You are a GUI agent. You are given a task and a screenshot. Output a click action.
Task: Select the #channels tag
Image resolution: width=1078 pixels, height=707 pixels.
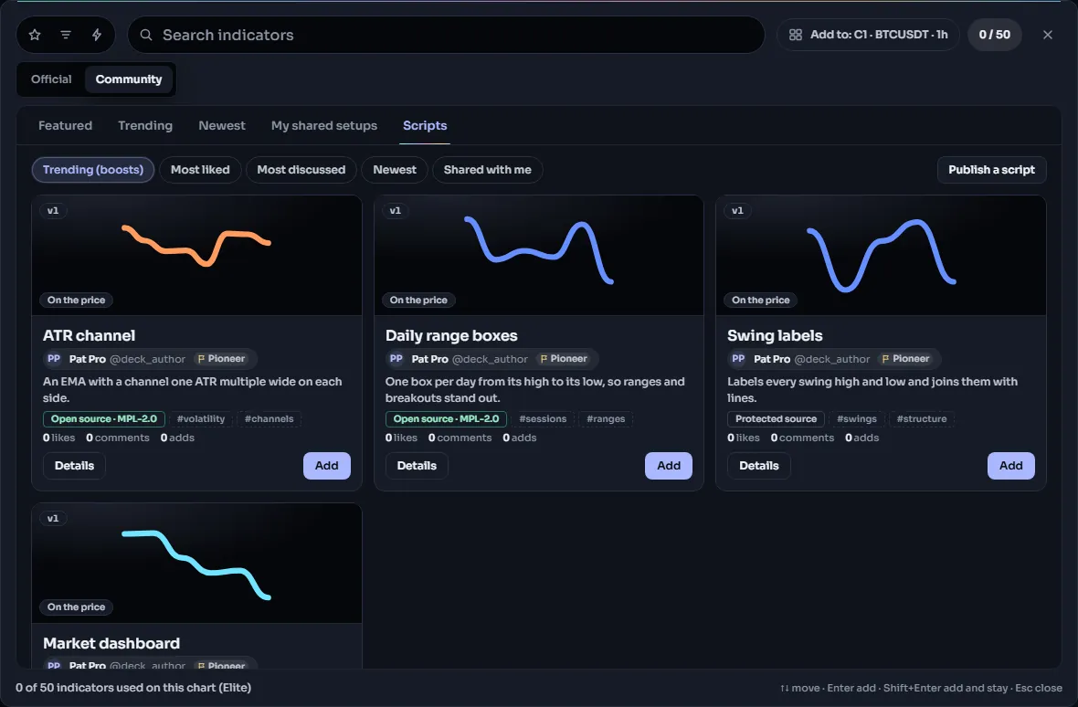[269, 419]
